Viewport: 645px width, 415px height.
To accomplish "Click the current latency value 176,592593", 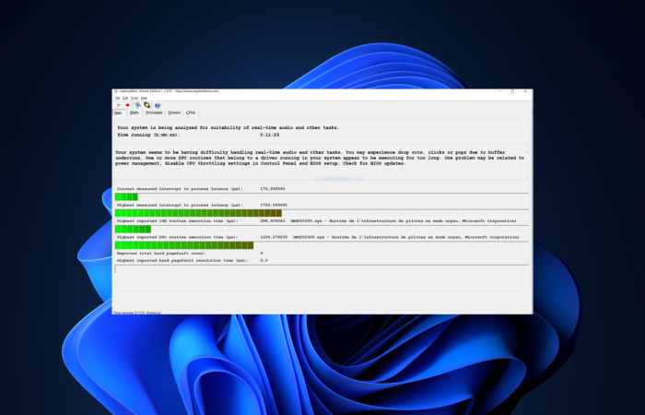I will tap(273, 188).
